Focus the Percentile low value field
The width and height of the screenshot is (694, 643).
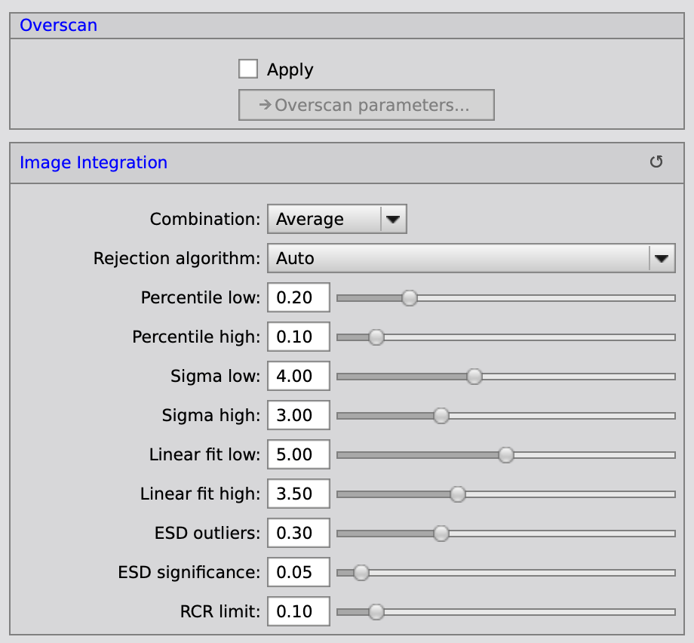(299, 298)
